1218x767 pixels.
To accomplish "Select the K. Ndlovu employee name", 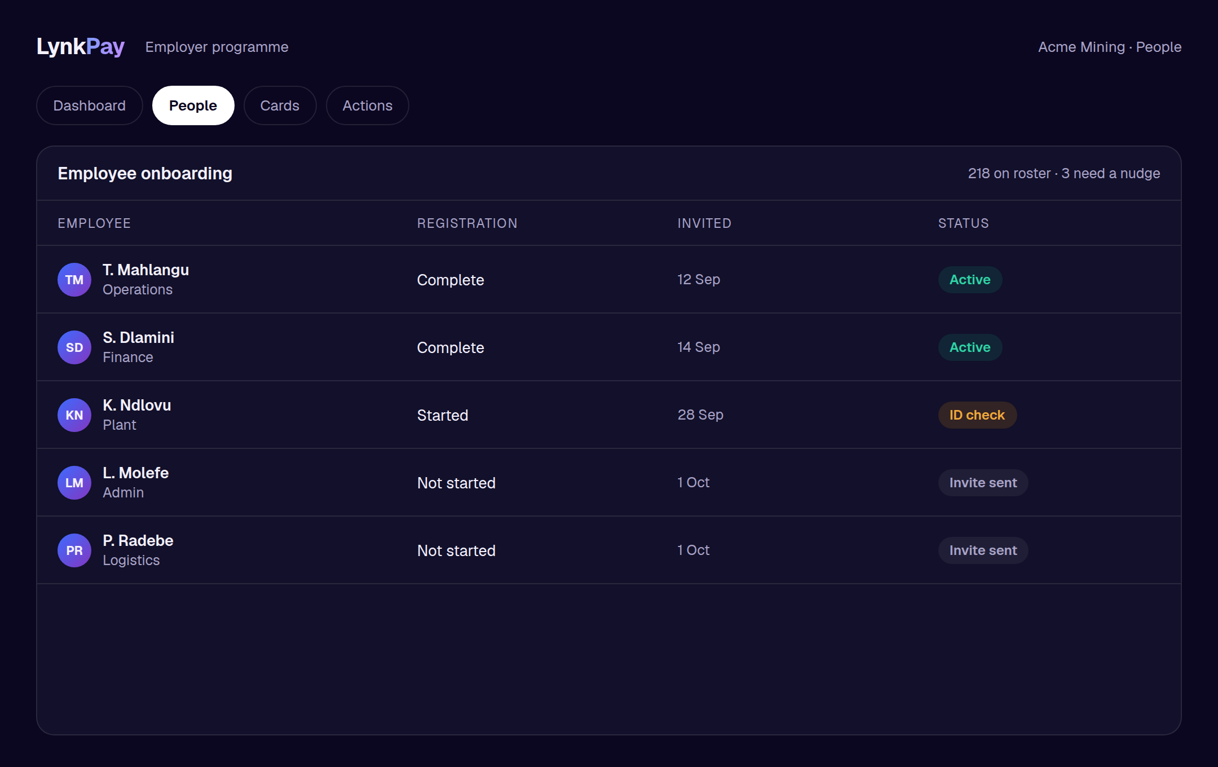I will [x=137, y=405].
